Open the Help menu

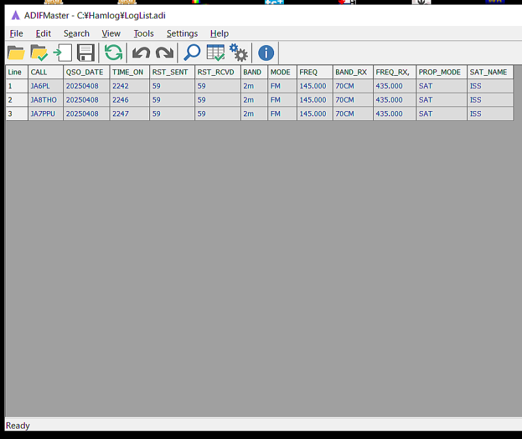pos(219,34)
